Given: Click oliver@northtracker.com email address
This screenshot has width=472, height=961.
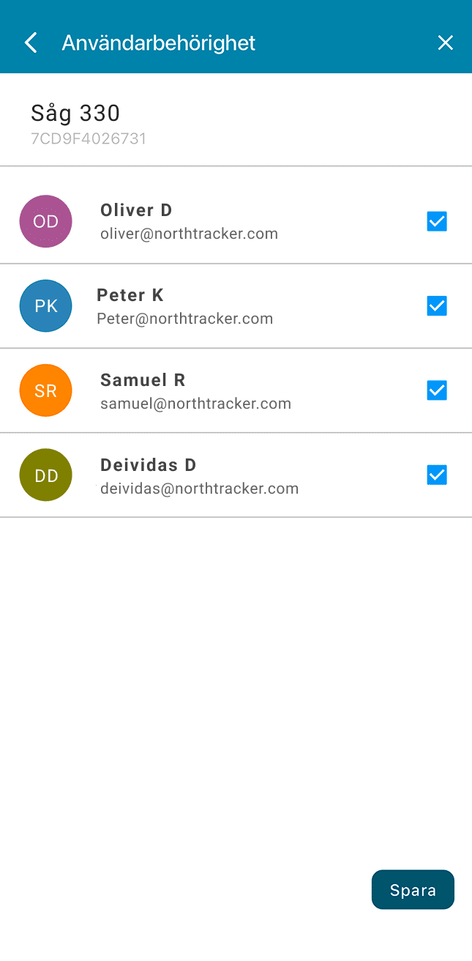Looking at the screenshot, I should tap(189, 234).
